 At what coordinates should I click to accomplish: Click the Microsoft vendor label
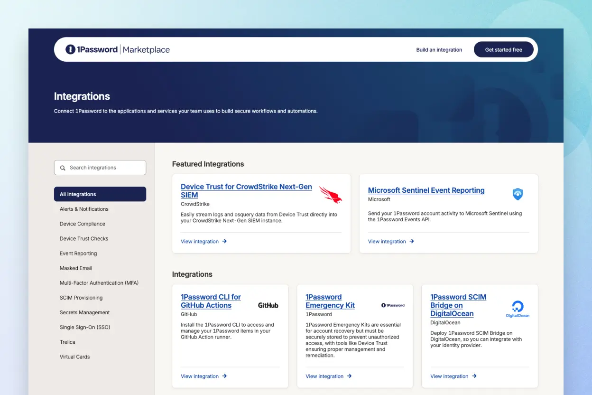379,199
